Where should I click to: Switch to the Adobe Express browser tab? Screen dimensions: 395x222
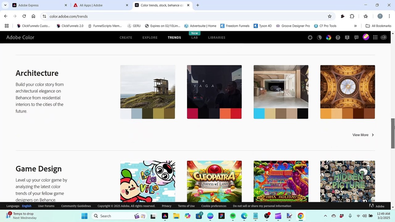(40, 5)
